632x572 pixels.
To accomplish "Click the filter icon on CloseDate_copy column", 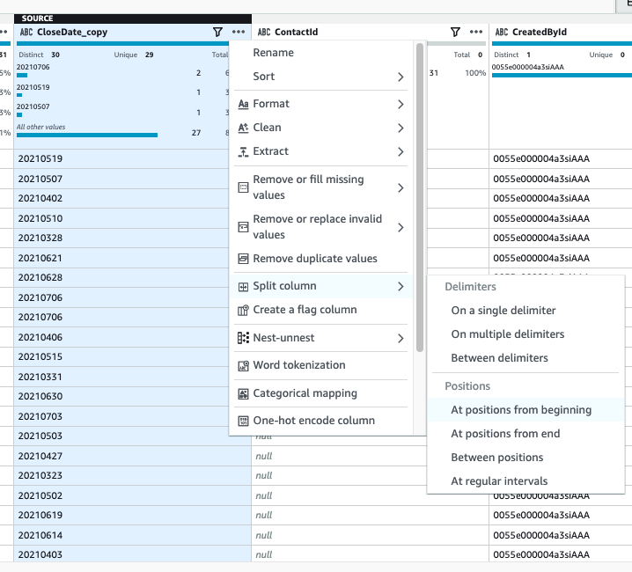I will [217, 32].
